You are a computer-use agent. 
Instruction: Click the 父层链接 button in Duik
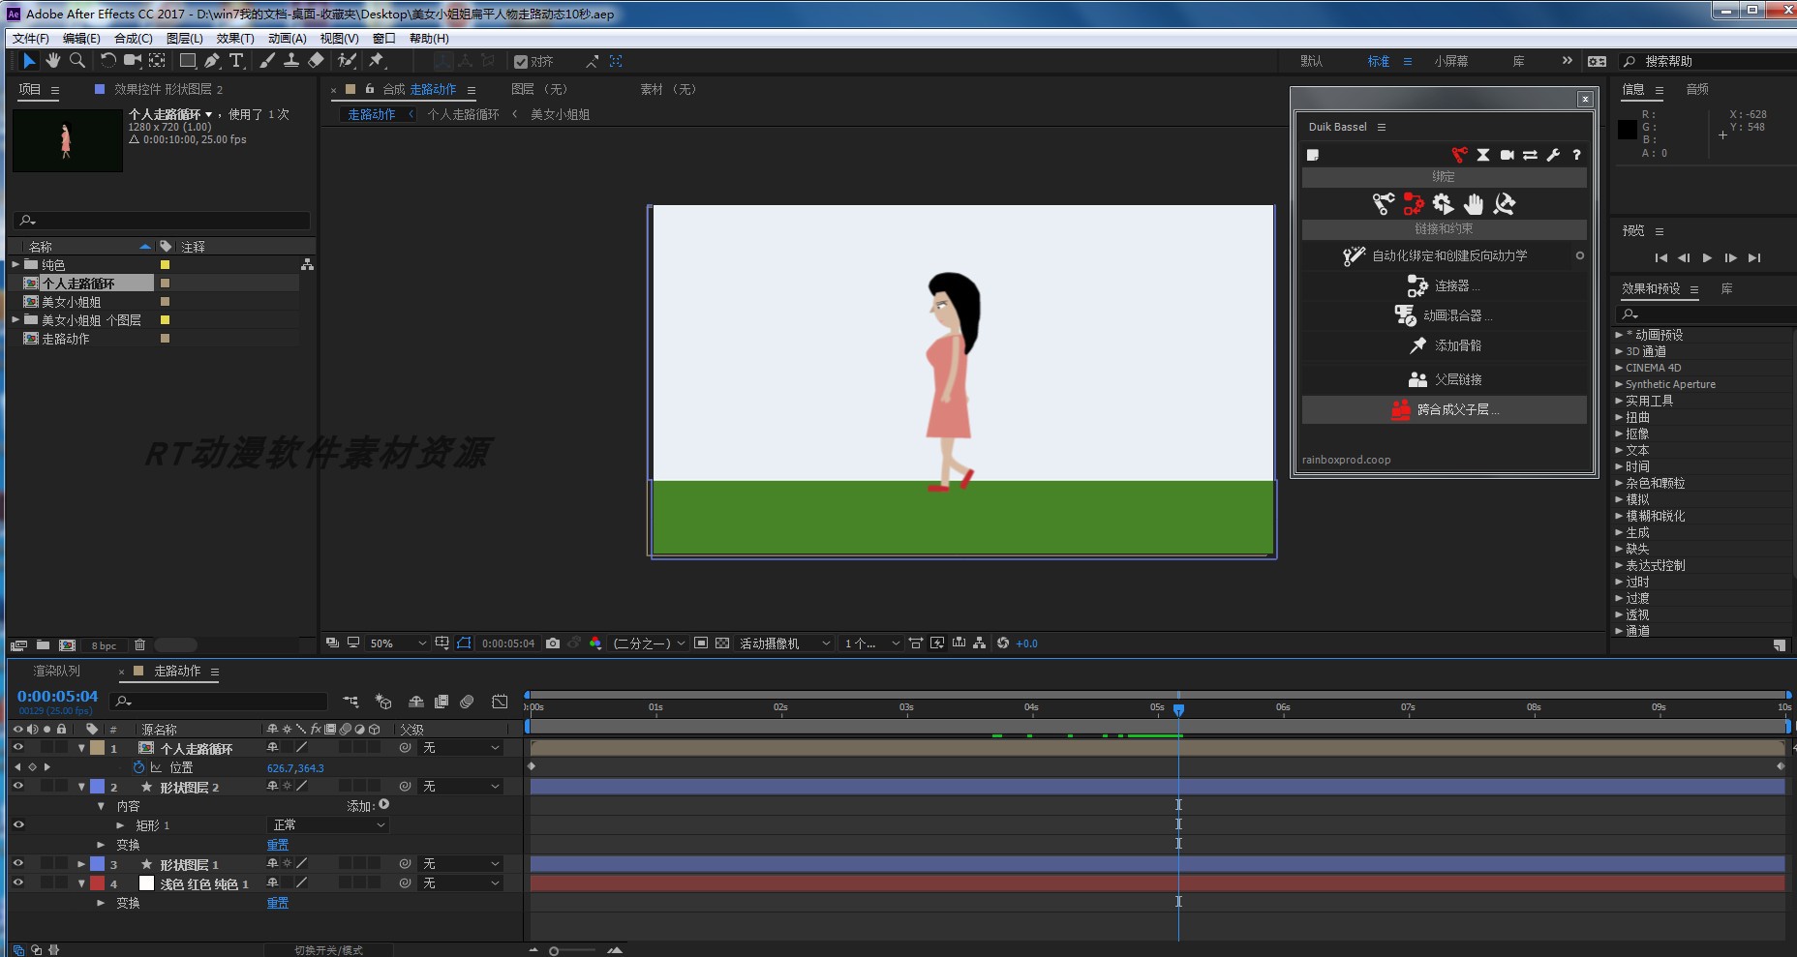(1444, 379)
